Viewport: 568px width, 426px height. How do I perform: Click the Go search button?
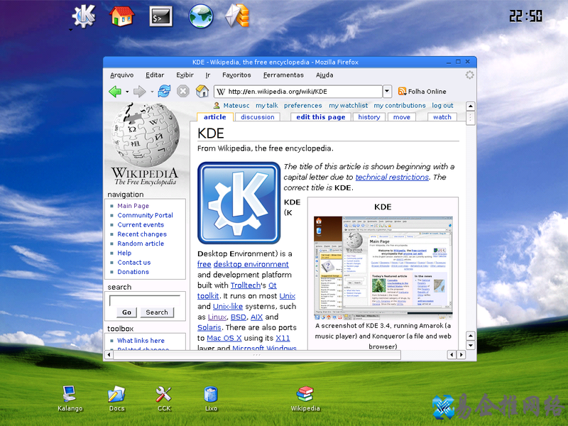[126, 312]
